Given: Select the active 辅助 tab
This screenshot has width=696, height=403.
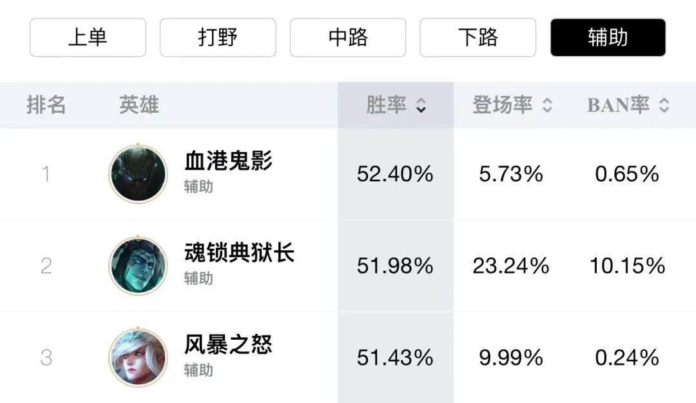Looking at the screenshot, I should (608, 37).
